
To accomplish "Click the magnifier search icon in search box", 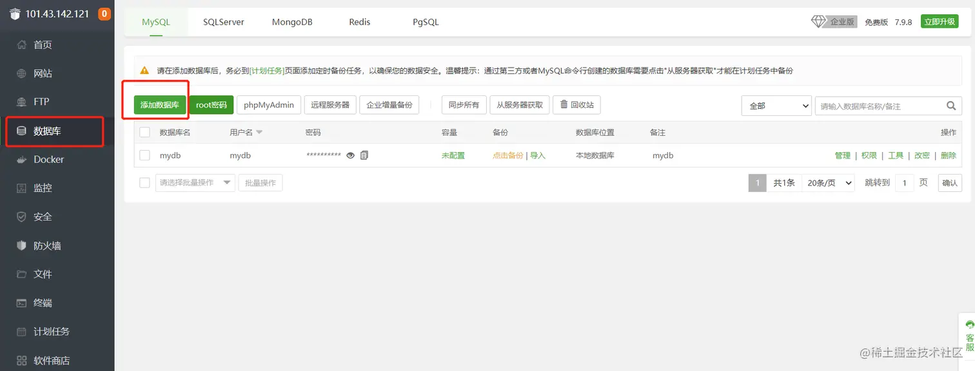I will [950, 106].
